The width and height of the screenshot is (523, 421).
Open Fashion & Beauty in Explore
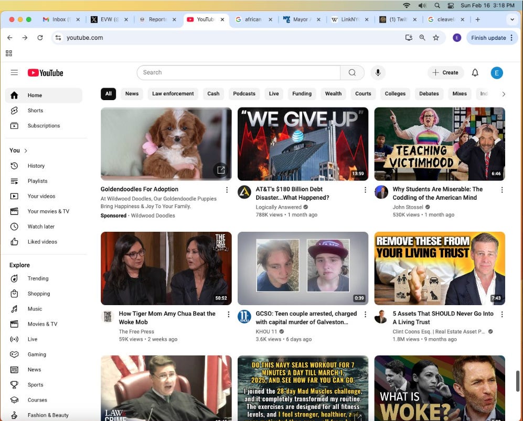click(44, 415)
